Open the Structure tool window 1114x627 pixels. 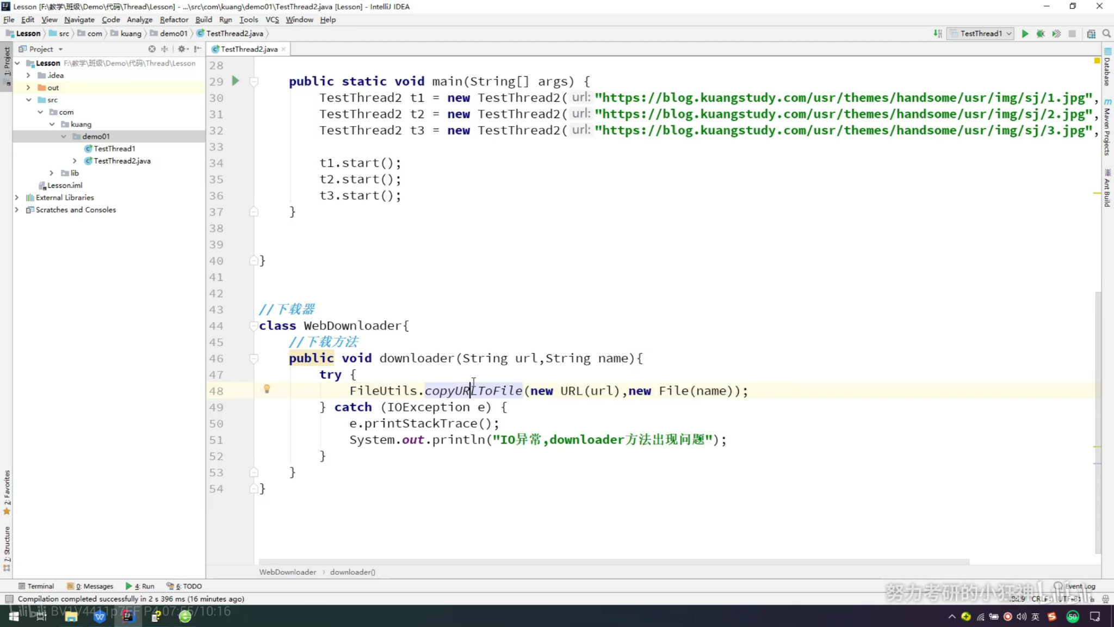7,548
